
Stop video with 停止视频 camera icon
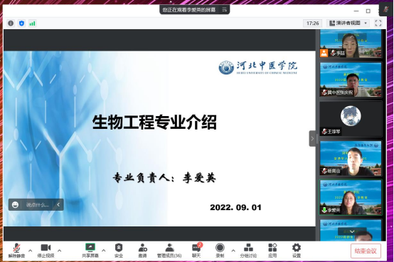[x=46, y=250]
